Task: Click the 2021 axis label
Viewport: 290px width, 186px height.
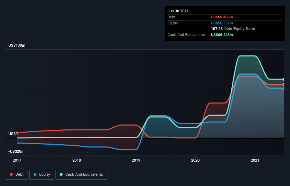Action: pos(255,160)
